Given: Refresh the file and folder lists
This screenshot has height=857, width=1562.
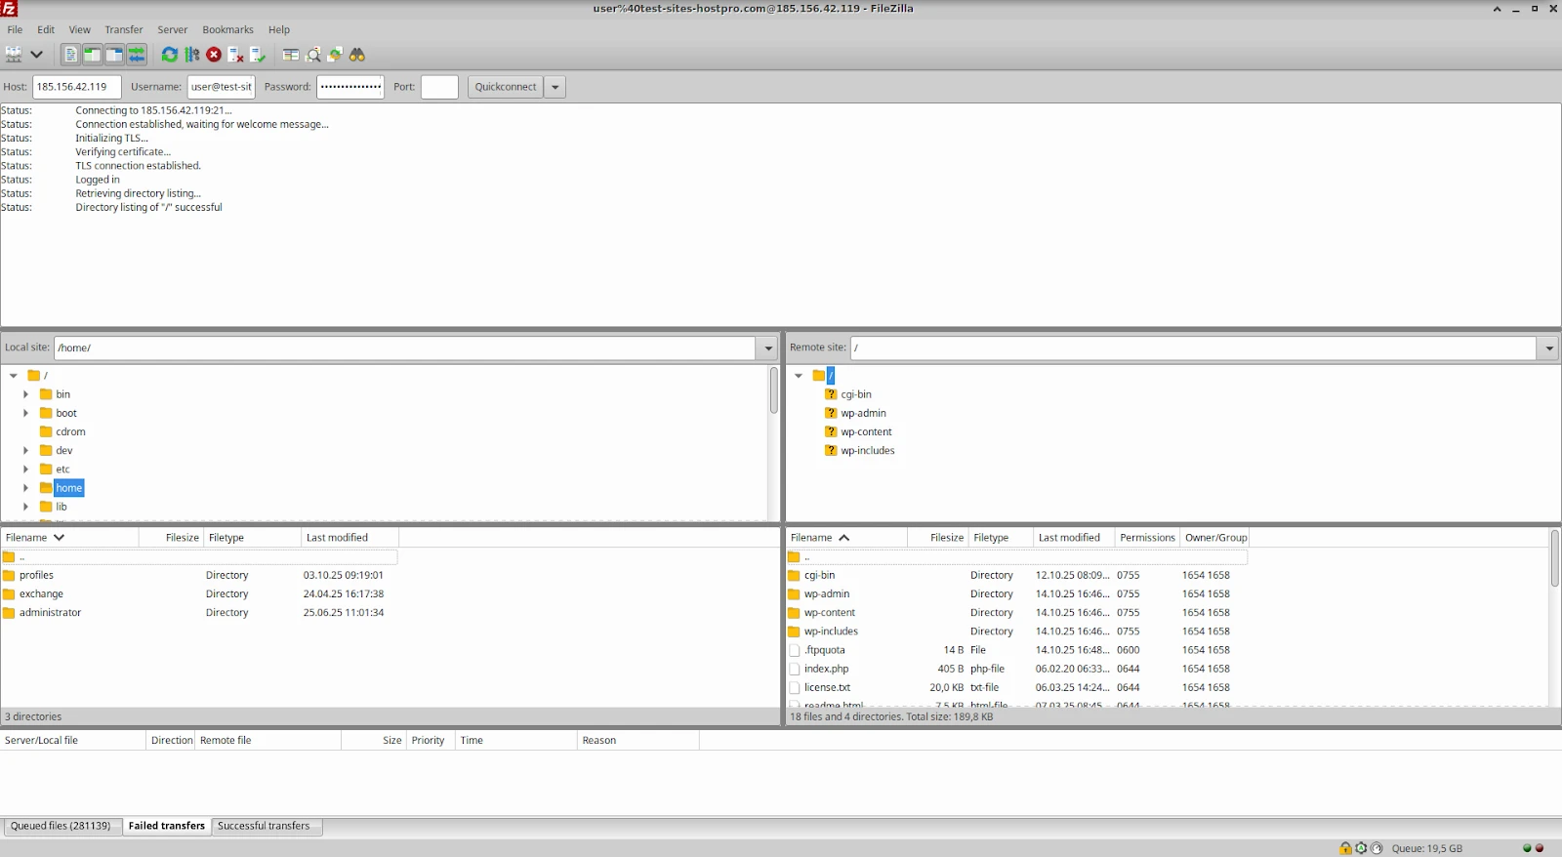Looking at the screenshot, I should tap(170, 55).
